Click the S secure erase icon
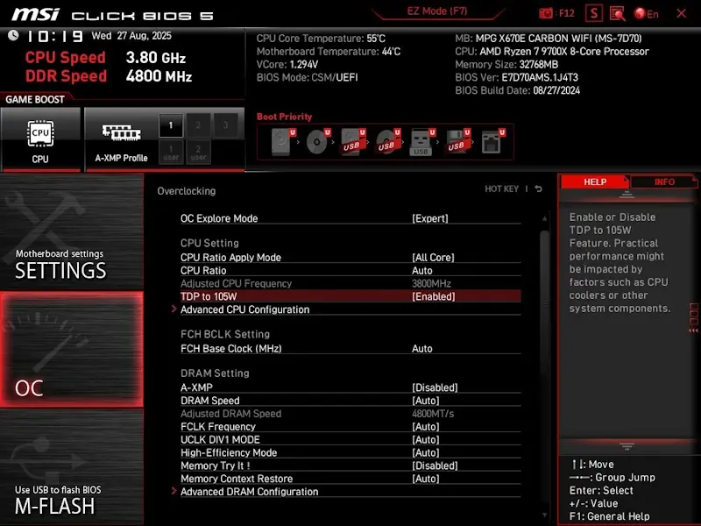Viewport: 701px width, 526px height. [x=594, y=13]
